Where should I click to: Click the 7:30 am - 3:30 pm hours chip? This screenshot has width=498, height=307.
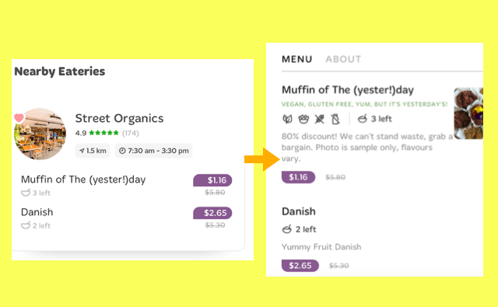click(x=154, y=151)
